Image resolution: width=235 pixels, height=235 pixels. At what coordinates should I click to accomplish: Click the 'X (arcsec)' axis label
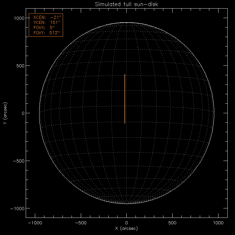(126, 229)
